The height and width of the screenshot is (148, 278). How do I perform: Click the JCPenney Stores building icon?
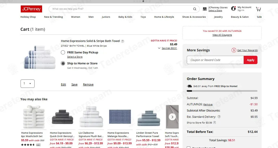click(205, 9)
